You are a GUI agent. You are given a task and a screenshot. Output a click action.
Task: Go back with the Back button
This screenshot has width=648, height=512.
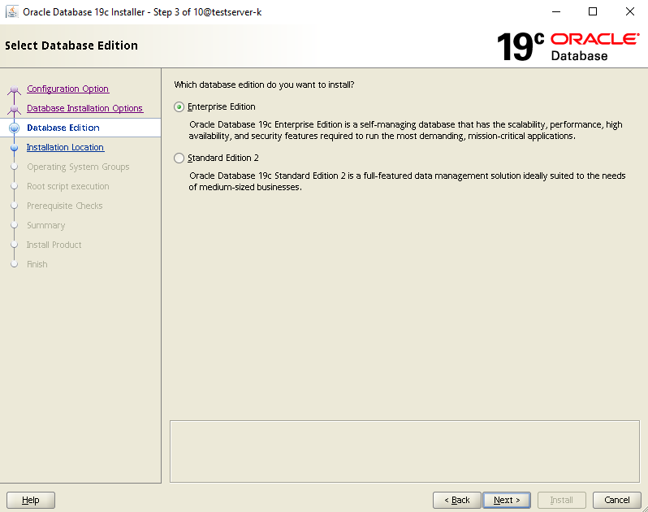456,500
